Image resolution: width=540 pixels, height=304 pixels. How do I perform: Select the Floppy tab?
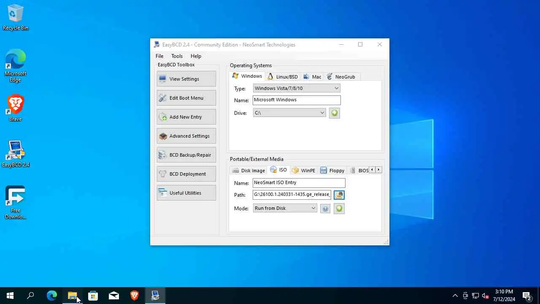(x=332, y=171)
